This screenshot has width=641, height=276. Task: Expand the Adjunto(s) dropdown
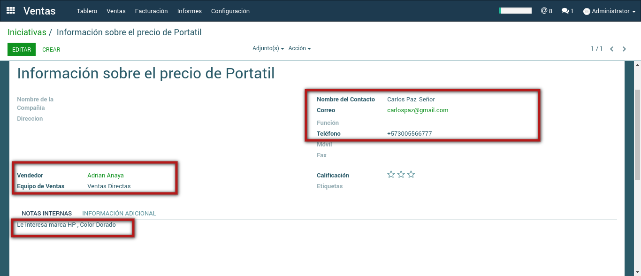268,48
